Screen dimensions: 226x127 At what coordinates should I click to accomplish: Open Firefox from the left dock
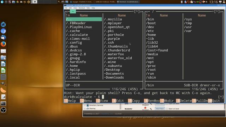click(x=3, y=44)
